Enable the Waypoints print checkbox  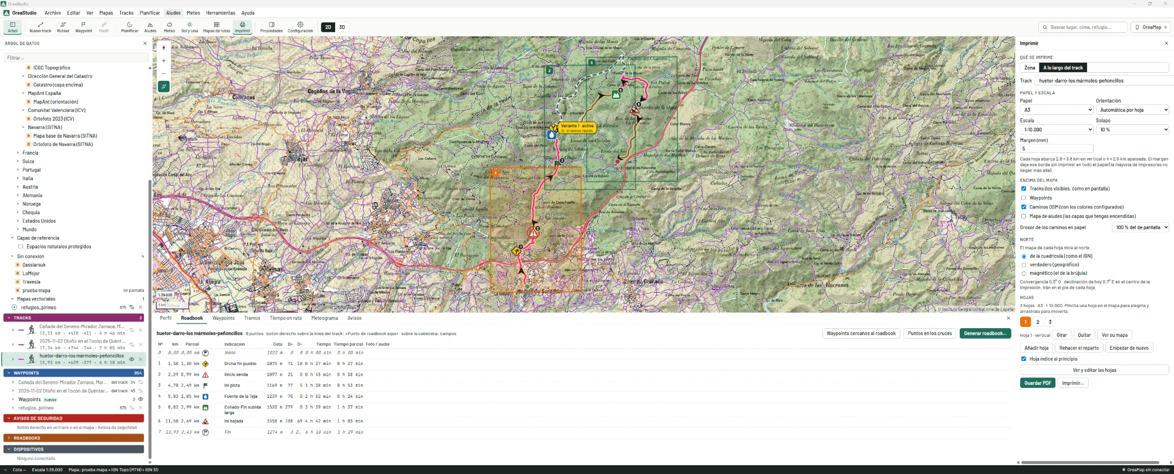click(x=1024, y=198)
